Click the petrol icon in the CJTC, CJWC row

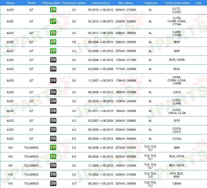coord(53,10)
